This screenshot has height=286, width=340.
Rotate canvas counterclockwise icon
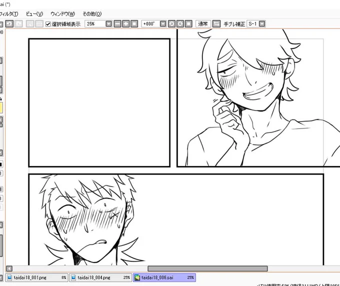(171, 24)
